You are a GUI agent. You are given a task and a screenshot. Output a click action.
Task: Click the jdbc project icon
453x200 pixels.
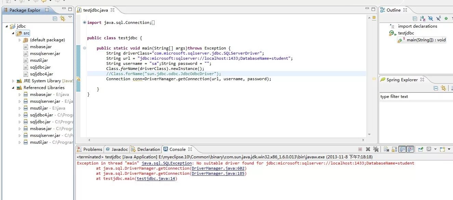point(13,26)
